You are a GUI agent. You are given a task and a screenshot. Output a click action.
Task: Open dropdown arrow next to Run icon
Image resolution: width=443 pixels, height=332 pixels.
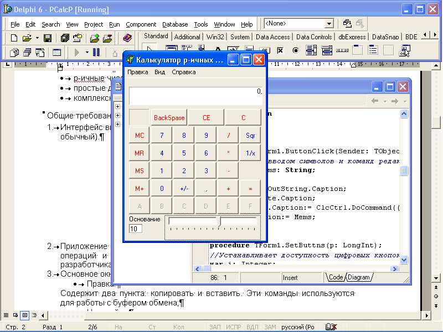coord(87,52)
